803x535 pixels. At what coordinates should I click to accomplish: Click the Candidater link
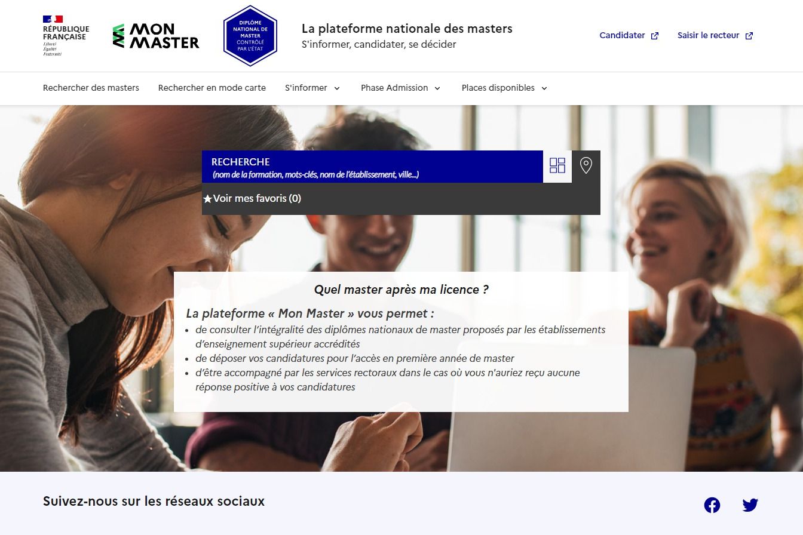pyautogui.click(x=621, y=35)
